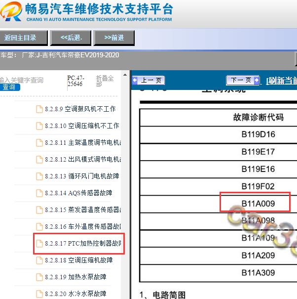
Task: Focus the keyword search input field
Action: tap(21, 80)
